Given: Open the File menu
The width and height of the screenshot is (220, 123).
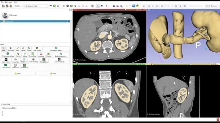Looking at the screenshot, I should click(x=2, y=2).
